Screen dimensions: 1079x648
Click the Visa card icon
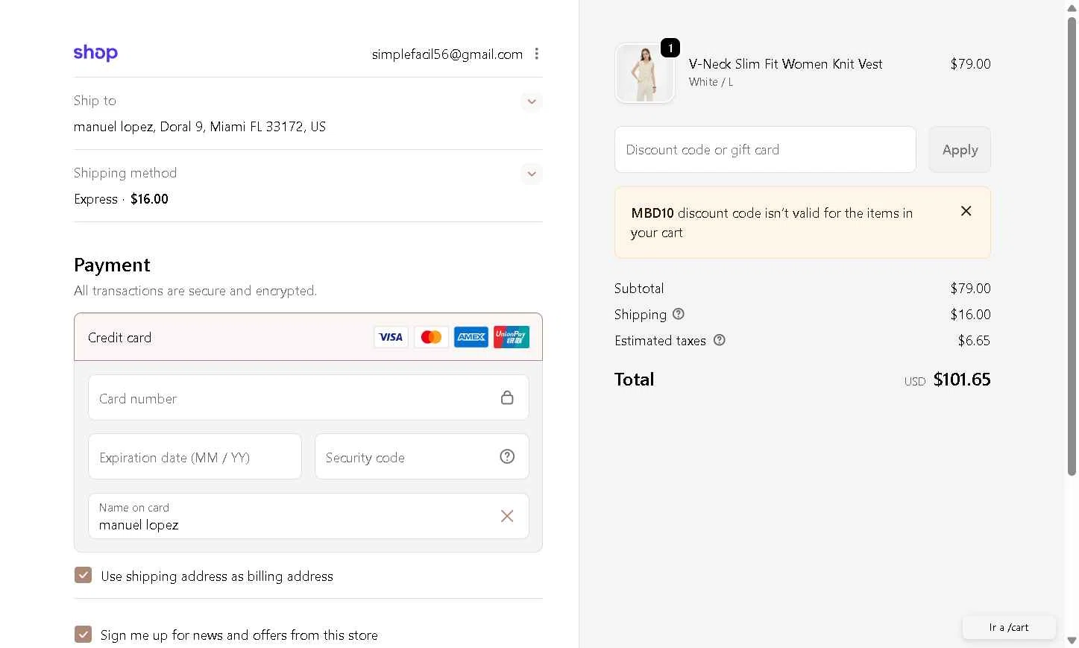(x=391, y=337)
